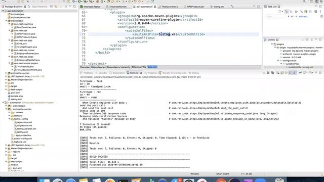Image resolution: width=324 pixels, height=182 pixels.
Task: Switch to Progress view tab
Action: click(151, 73)
